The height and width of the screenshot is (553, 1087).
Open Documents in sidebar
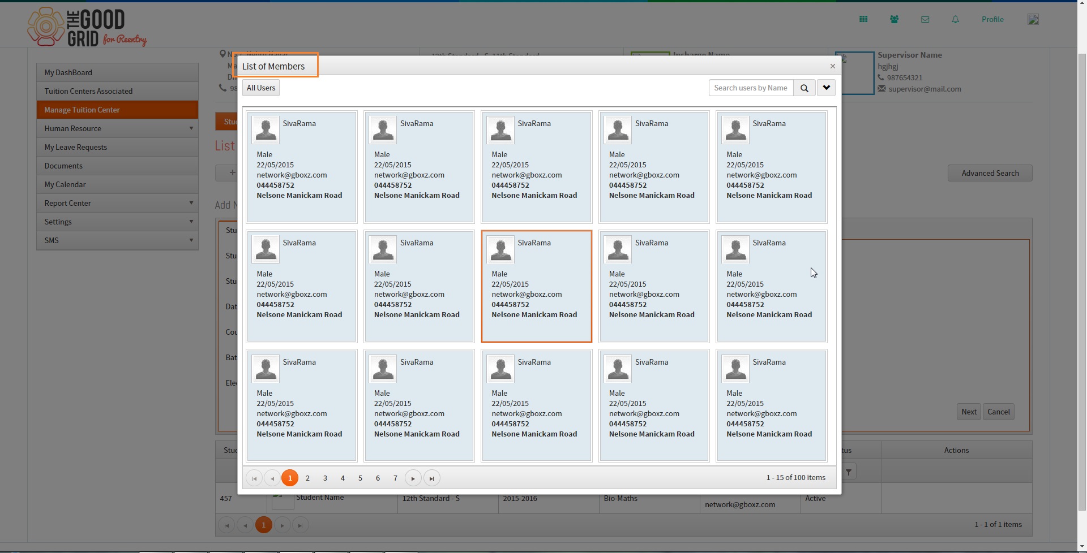[117, 166]
